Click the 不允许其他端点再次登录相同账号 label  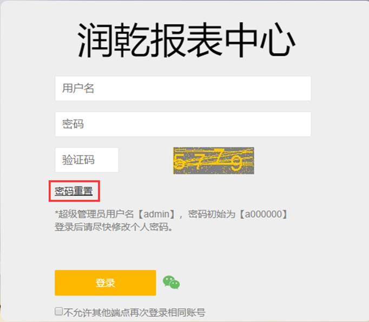[x=134, y=312]
